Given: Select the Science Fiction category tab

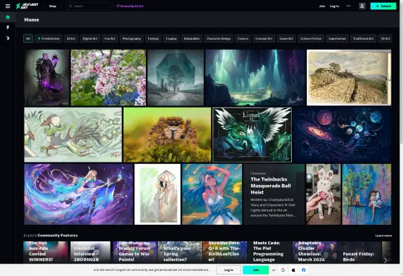Looking at the screenshot, I should (x=311, y=38).
